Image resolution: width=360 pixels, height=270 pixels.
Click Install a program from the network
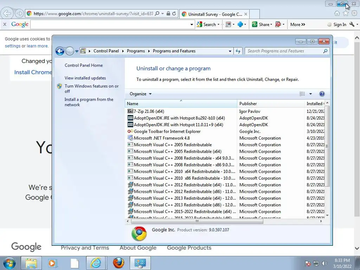point(89,102)
